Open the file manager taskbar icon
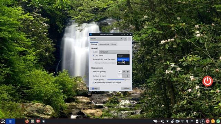The width and height of the screenshot is (221, 124). [x=32, y=121]
